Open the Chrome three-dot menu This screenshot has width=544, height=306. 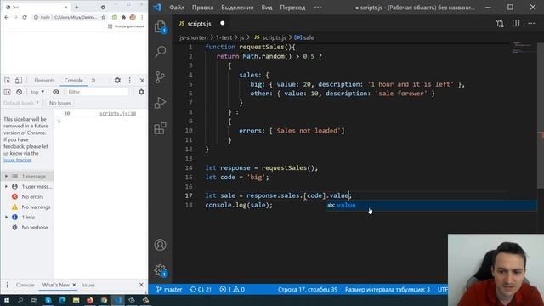click(142, 17)
